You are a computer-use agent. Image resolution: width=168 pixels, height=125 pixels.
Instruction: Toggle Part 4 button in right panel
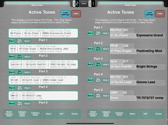coord(90,80)
